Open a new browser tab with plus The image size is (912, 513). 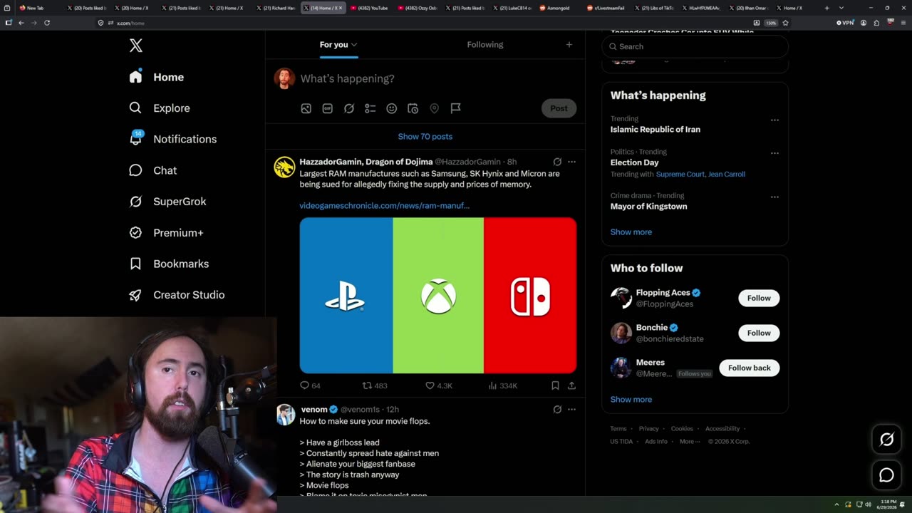click(x=826, y=8)
